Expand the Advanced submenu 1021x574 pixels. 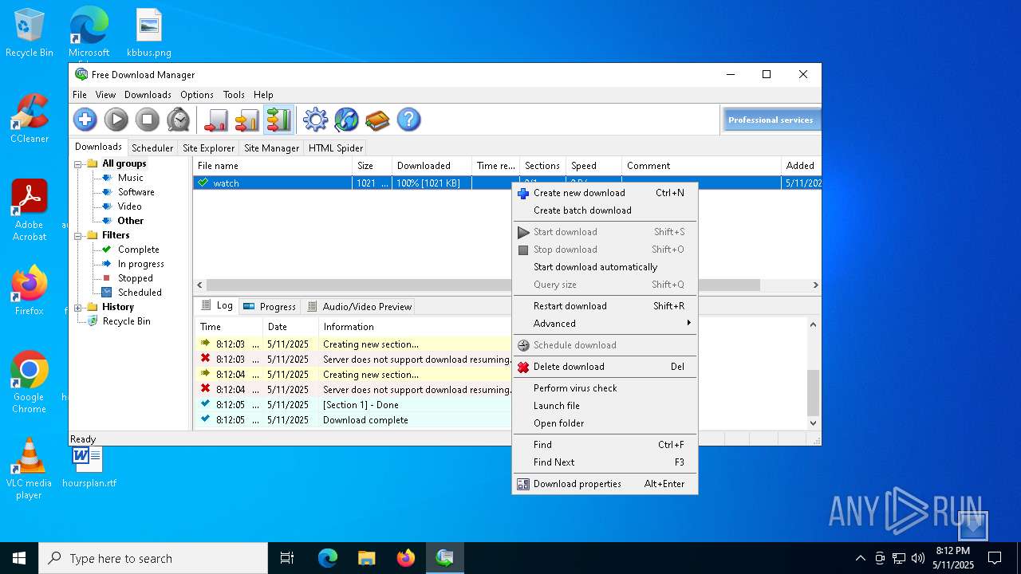(x=605, y=324)
